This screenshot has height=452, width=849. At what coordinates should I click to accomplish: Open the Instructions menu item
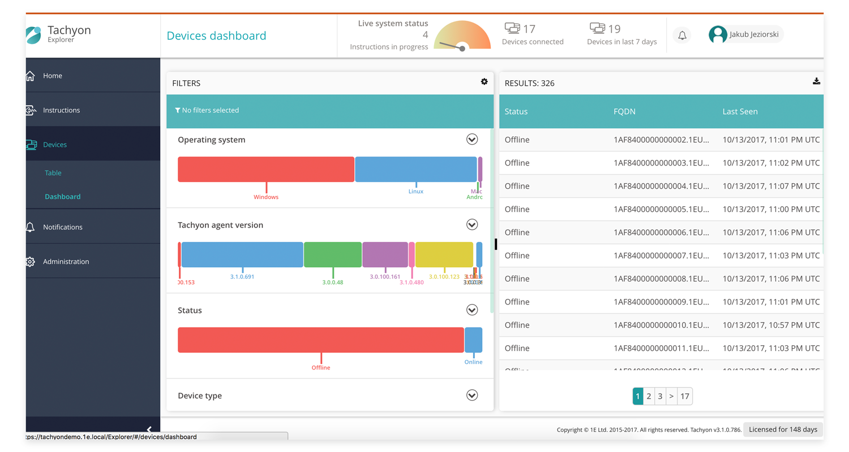pyautogui.click(x=93, y=110)
